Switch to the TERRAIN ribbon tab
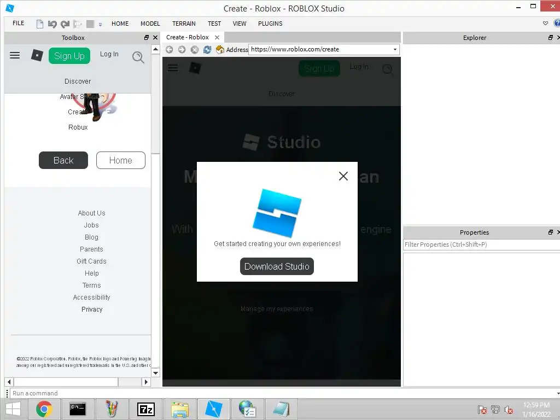 (x=184, y=24)
